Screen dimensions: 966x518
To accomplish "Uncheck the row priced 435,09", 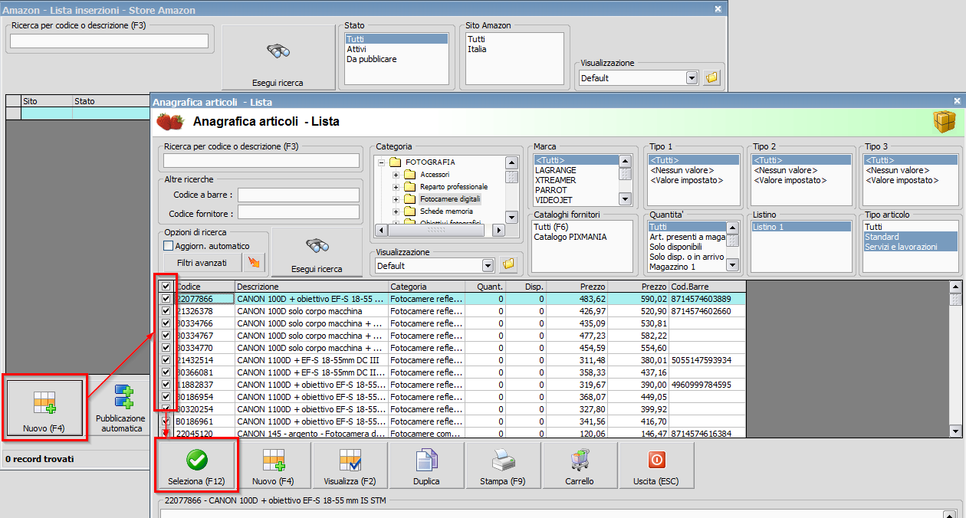I will 166,323.
